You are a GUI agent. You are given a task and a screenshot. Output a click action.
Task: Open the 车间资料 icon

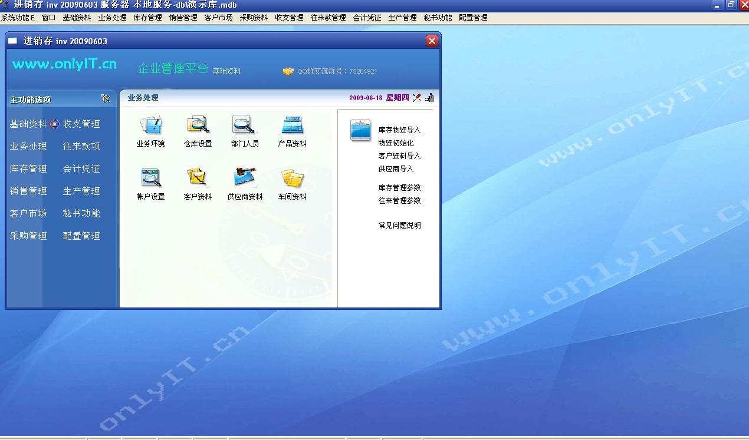coord(292,178)
